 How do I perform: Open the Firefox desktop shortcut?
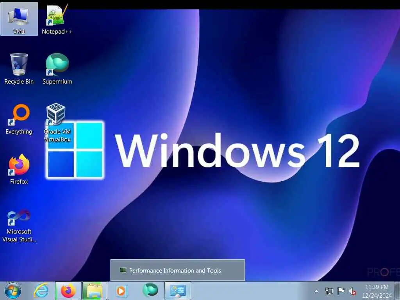coord(19,169)
